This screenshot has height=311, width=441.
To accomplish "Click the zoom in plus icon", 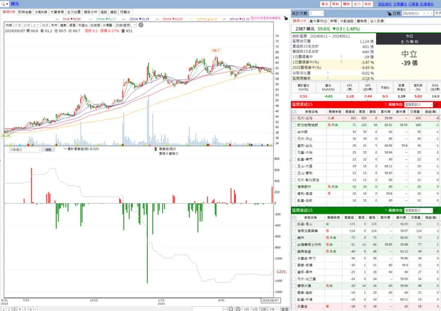I will (x=238, y=309).
